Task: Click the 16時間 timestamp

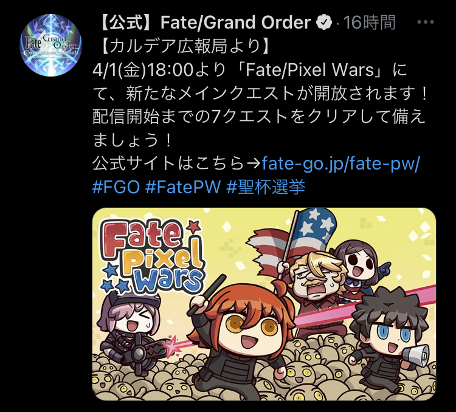Action: [x=369, y=22]
